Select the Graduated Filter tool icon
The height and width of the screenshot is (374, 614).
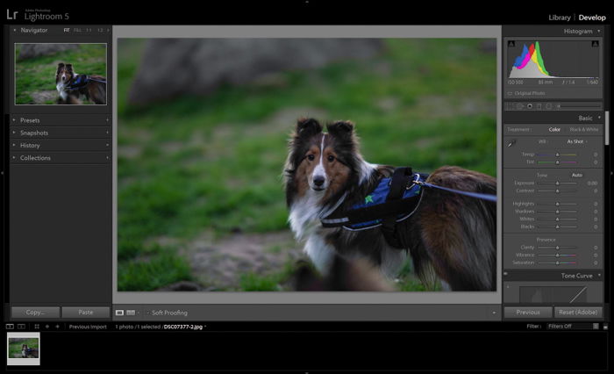point(539,106)
